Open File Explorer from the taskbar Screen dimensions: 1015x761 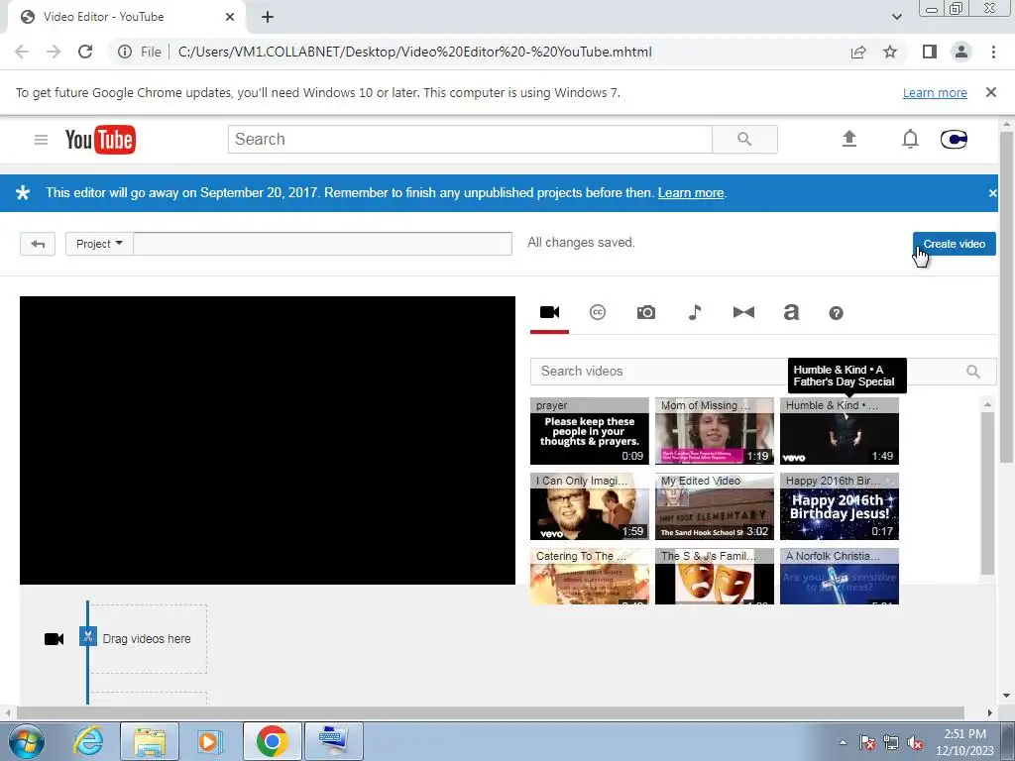(x=149, y=741)
